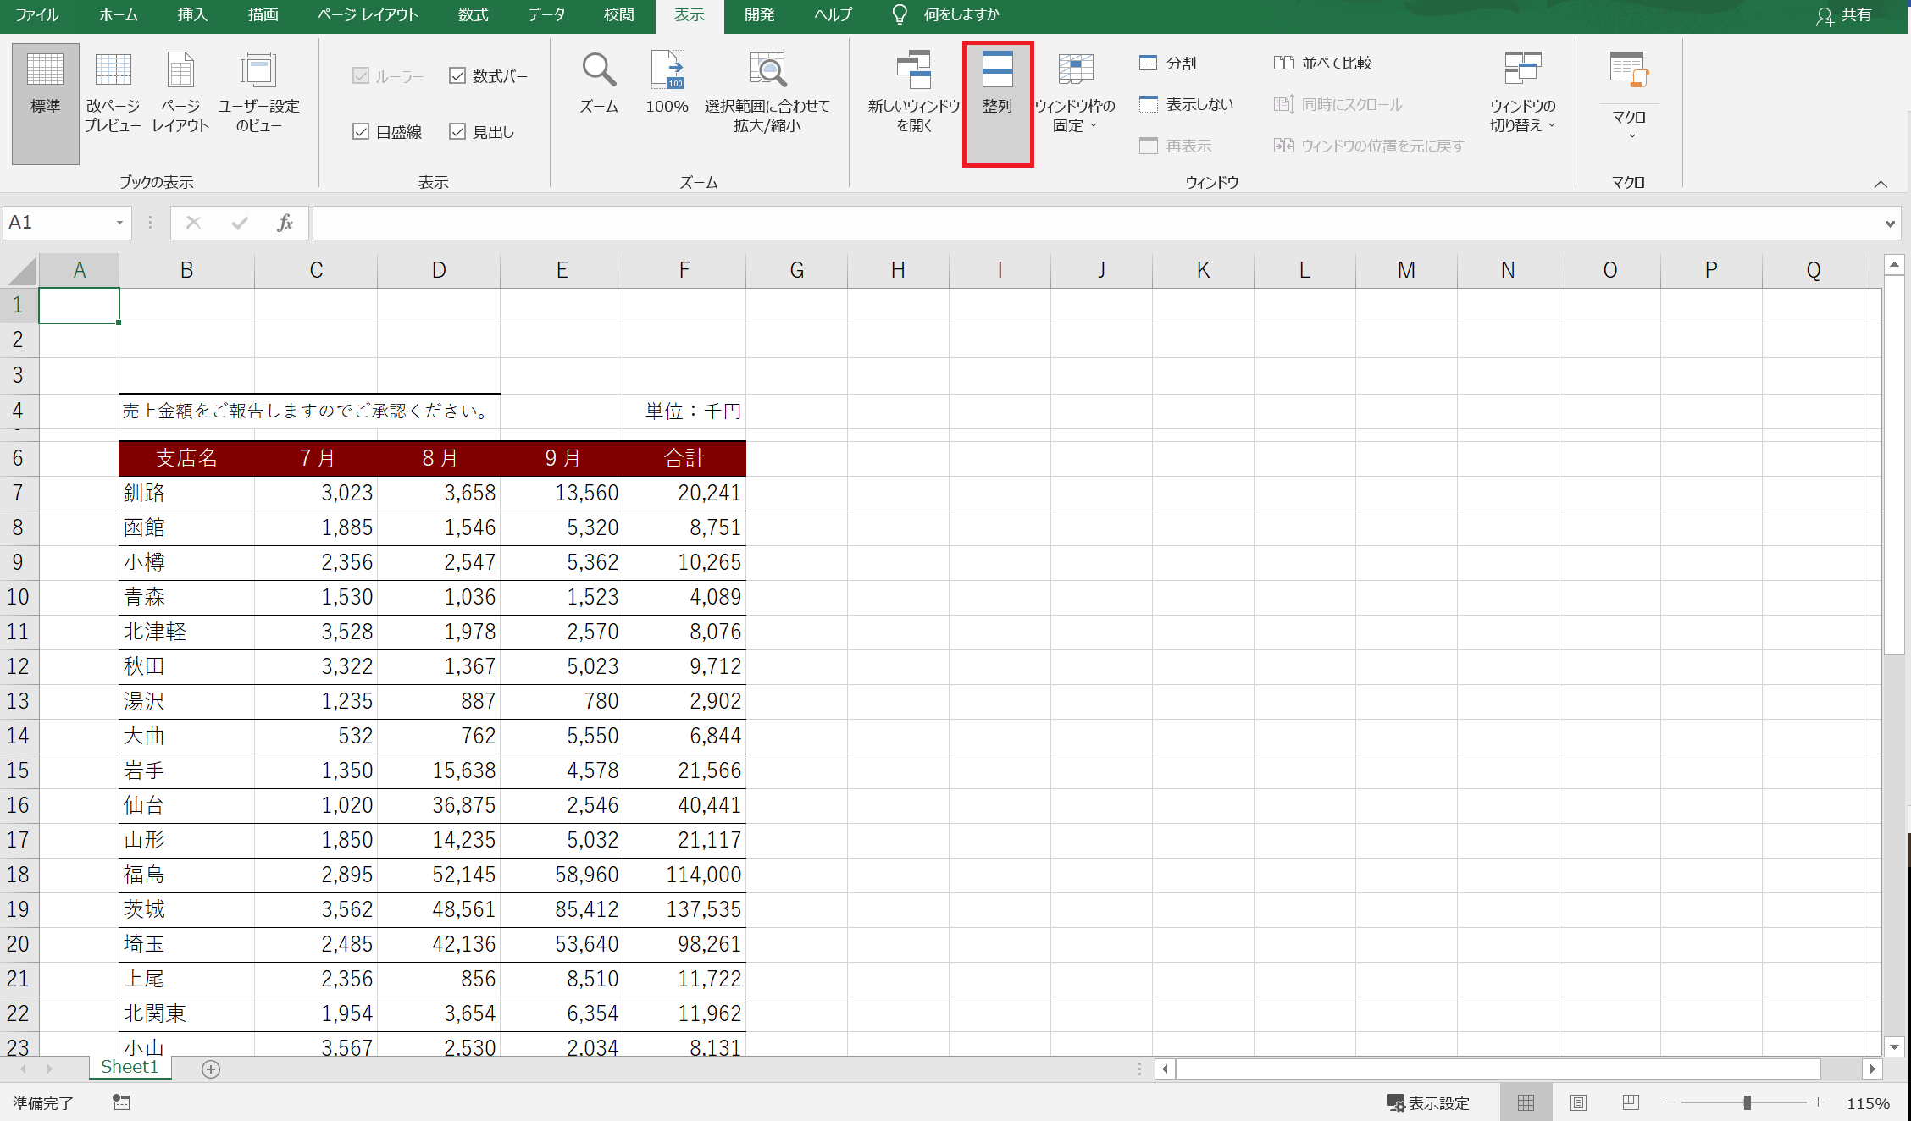Click the fx insert function icon
This screenshot has height=1121, width=1911.
point(285,223)
